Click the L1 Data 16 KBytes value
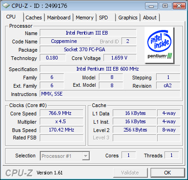This screenshot has height=180, width=188. click(134, 113)
